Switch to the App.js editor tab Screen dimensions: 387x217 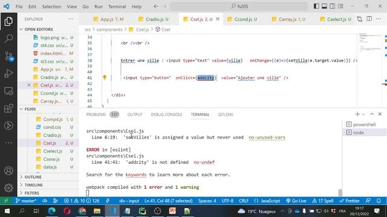(x=108, y=19)
